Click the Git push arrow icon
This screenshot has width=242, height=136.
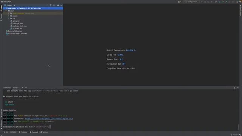(226, 2)
